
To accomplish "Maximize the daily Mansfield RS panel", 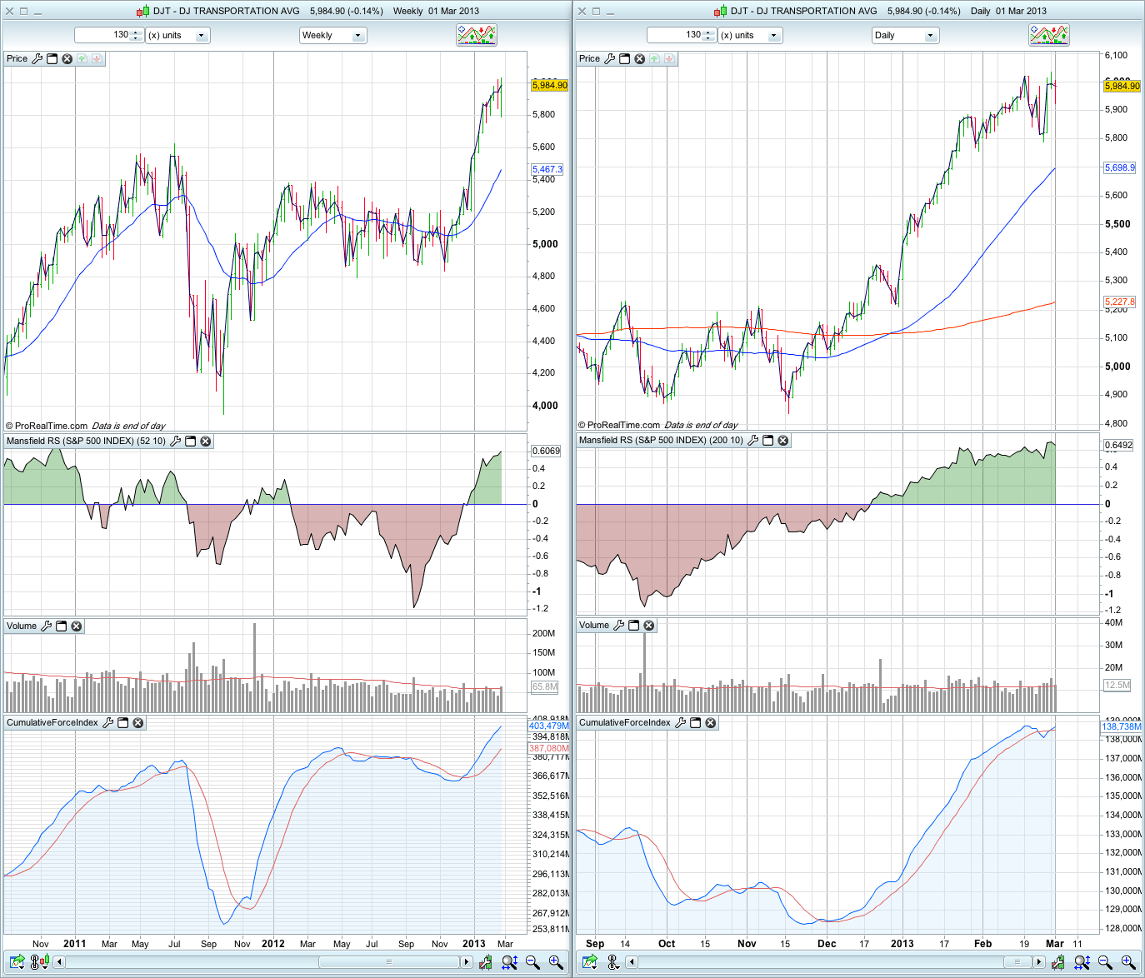I will [768, 441].
